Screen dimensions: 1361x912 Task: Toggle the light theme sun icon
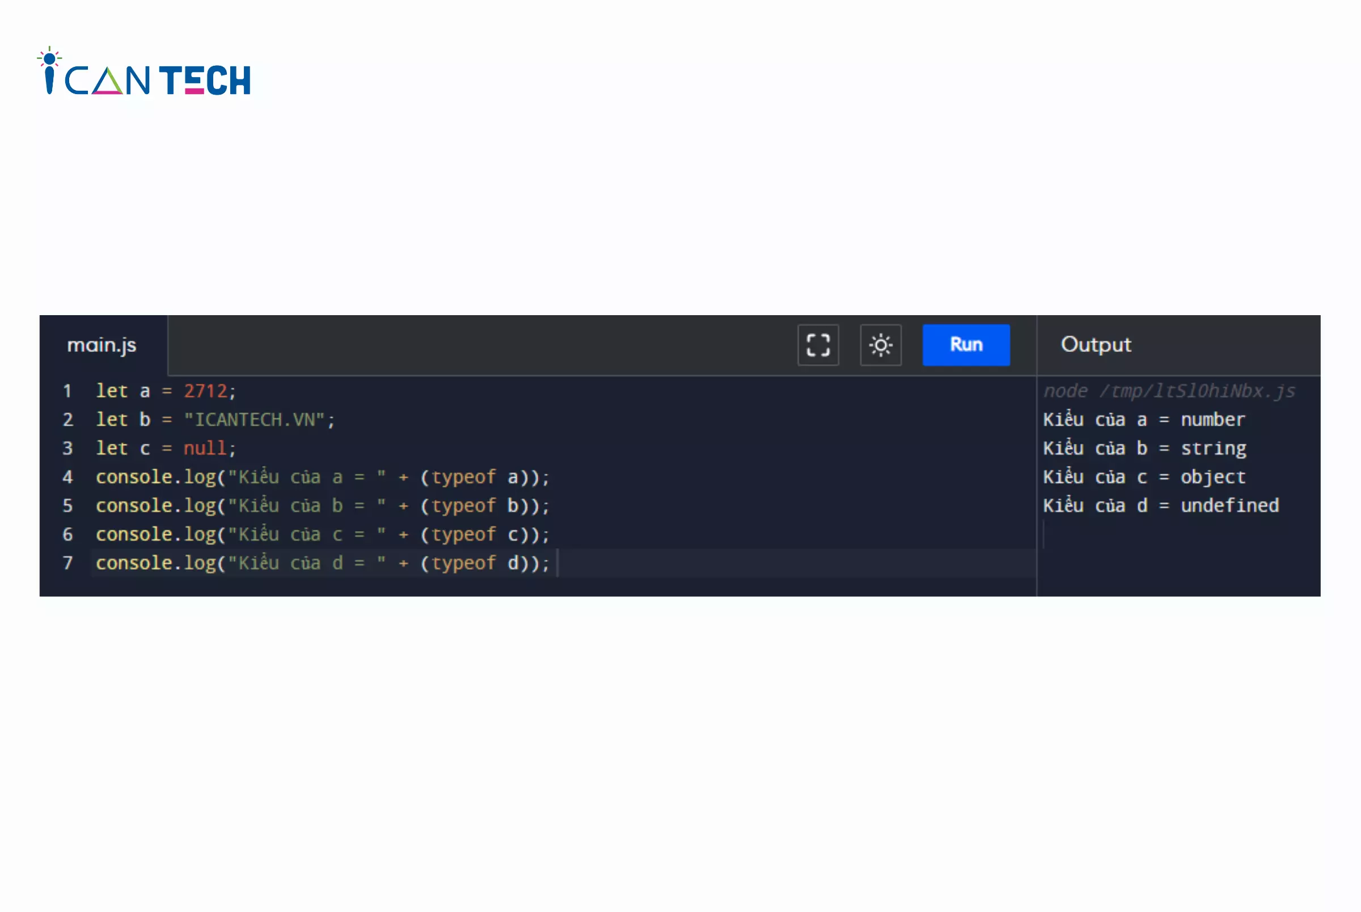click(880, 345)
